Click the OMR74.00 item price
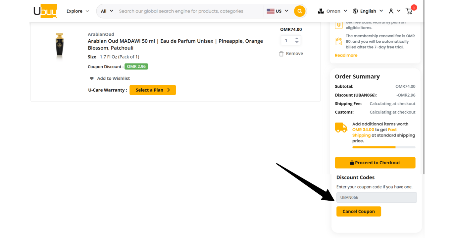The height and width of the screenshot is (238, 453). click(x=291, y=29)
